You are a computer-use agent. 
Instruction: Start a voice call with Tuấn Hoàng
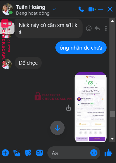pos(81,9)
